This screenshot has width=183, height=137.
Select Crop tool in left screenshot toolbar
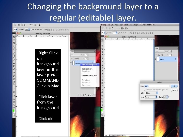[x=14, y=50]
